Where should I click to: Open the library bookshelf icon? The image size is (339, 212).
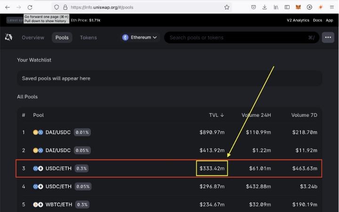276,8
